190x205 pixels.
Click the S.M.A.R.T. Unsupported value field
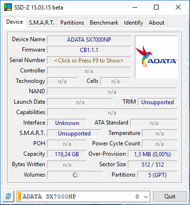click(74, 134)
